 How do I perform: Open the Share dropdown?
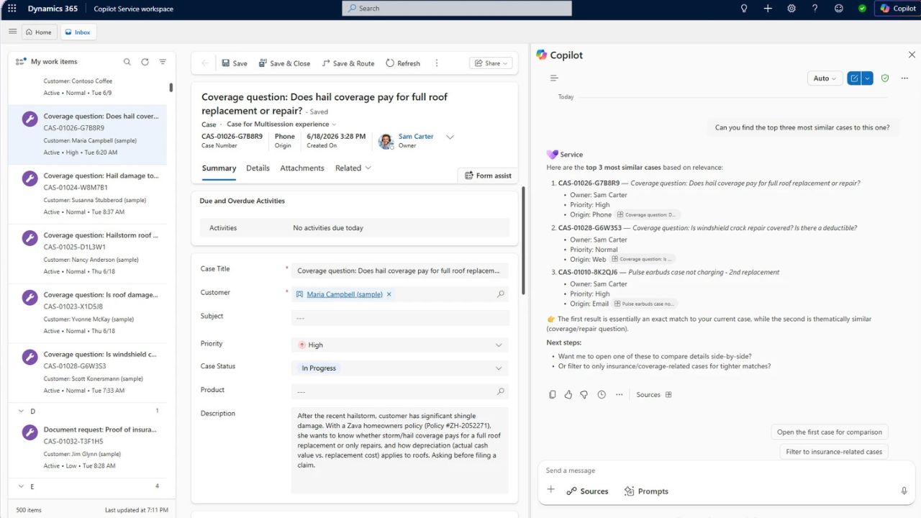tap(491, 63)
